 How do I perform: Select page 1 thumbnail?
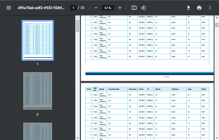[x=38, y=40]
